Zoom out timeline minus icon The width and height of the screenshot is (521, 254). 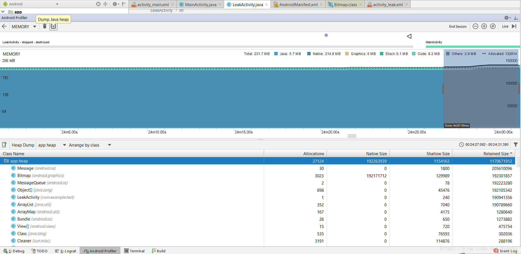475,26
